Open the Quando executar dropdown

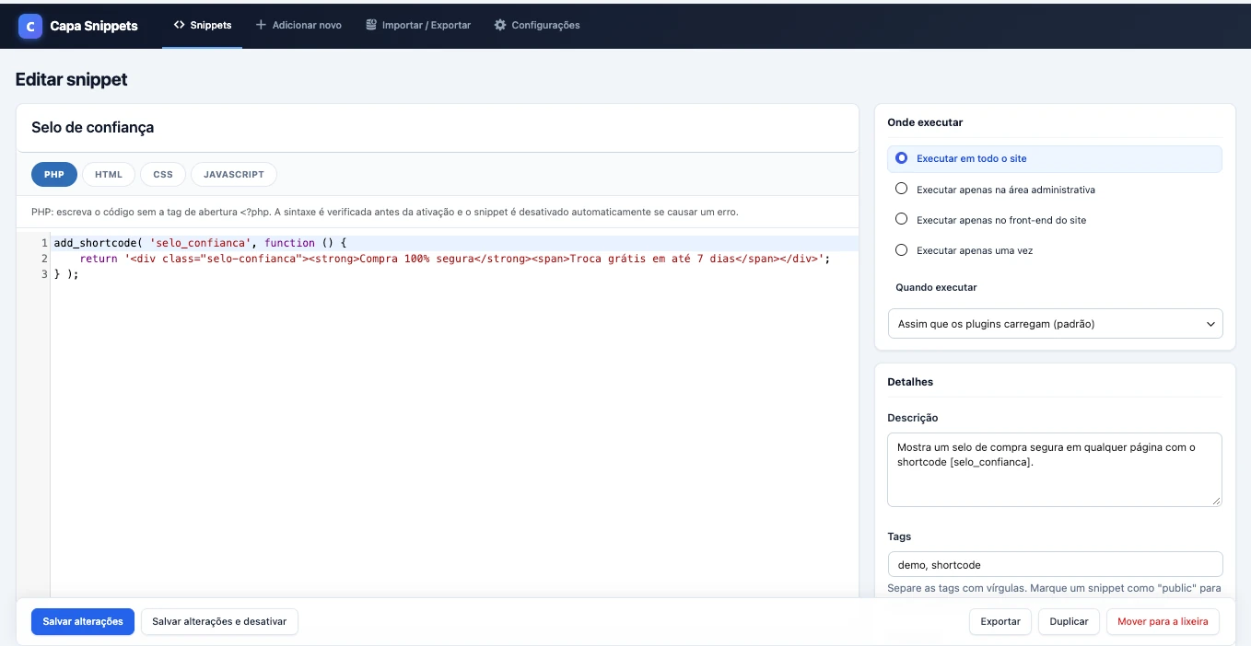[x=1055, y=324]
